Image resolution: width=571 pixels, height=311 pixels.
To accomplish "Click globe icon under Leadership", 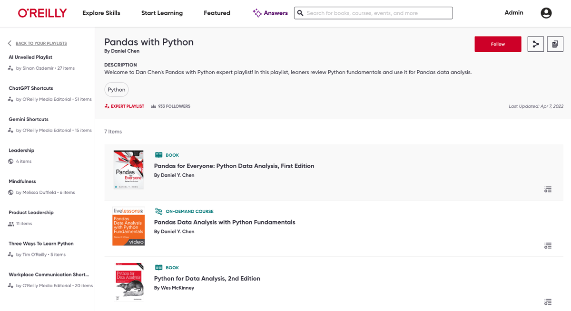I will tap(11, 161).
